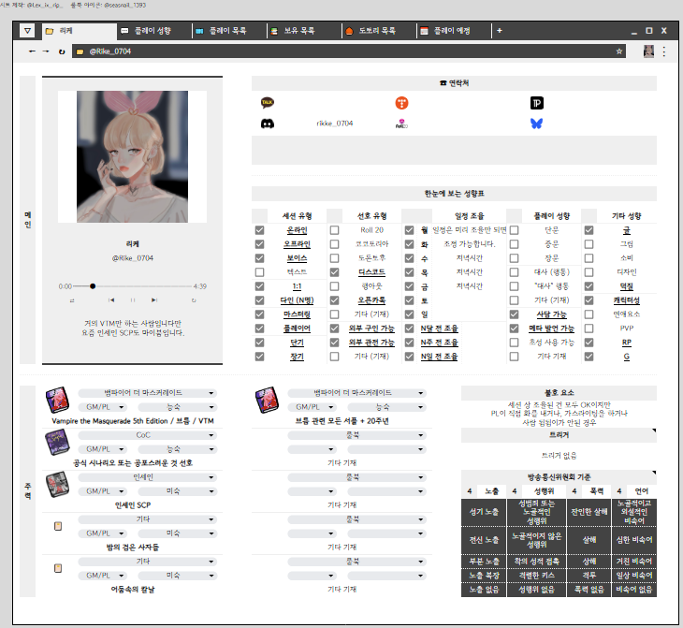683x628 pixels.
Task: Click the Insane rulebook icon
Action: click(x=57, y=484)
